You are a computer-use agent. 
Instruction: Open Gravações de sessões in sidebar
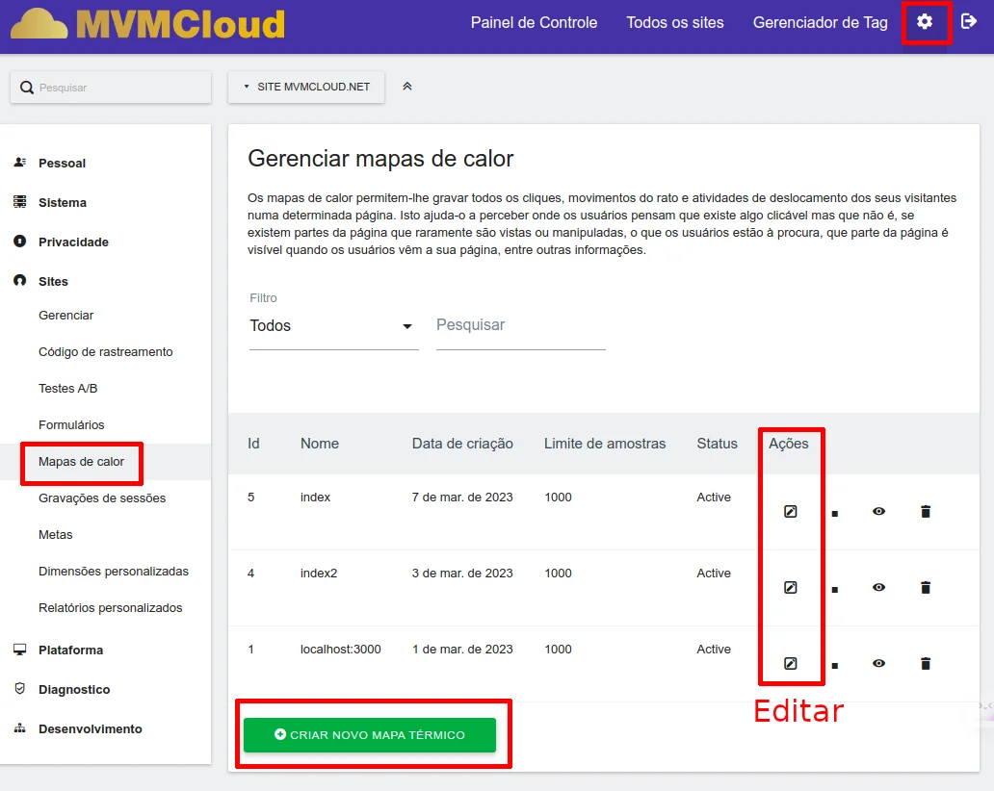coord(102,498)
